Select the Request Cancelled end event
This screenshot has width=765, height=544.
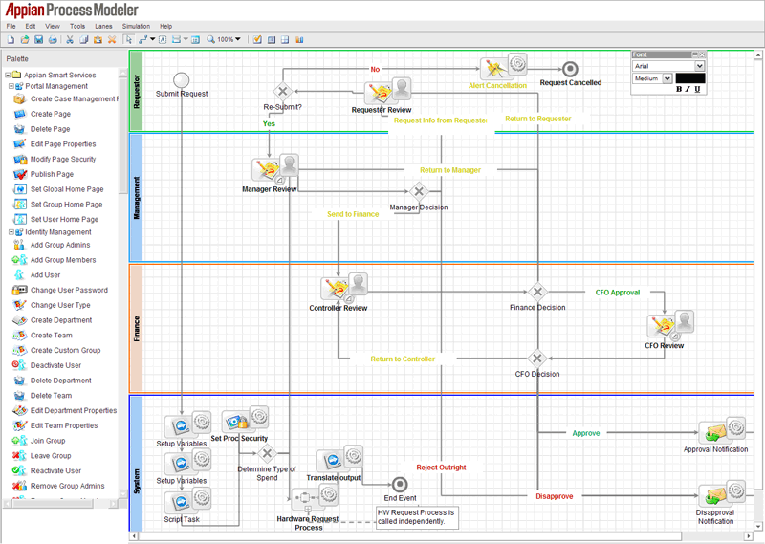click(x=570, y=69)
